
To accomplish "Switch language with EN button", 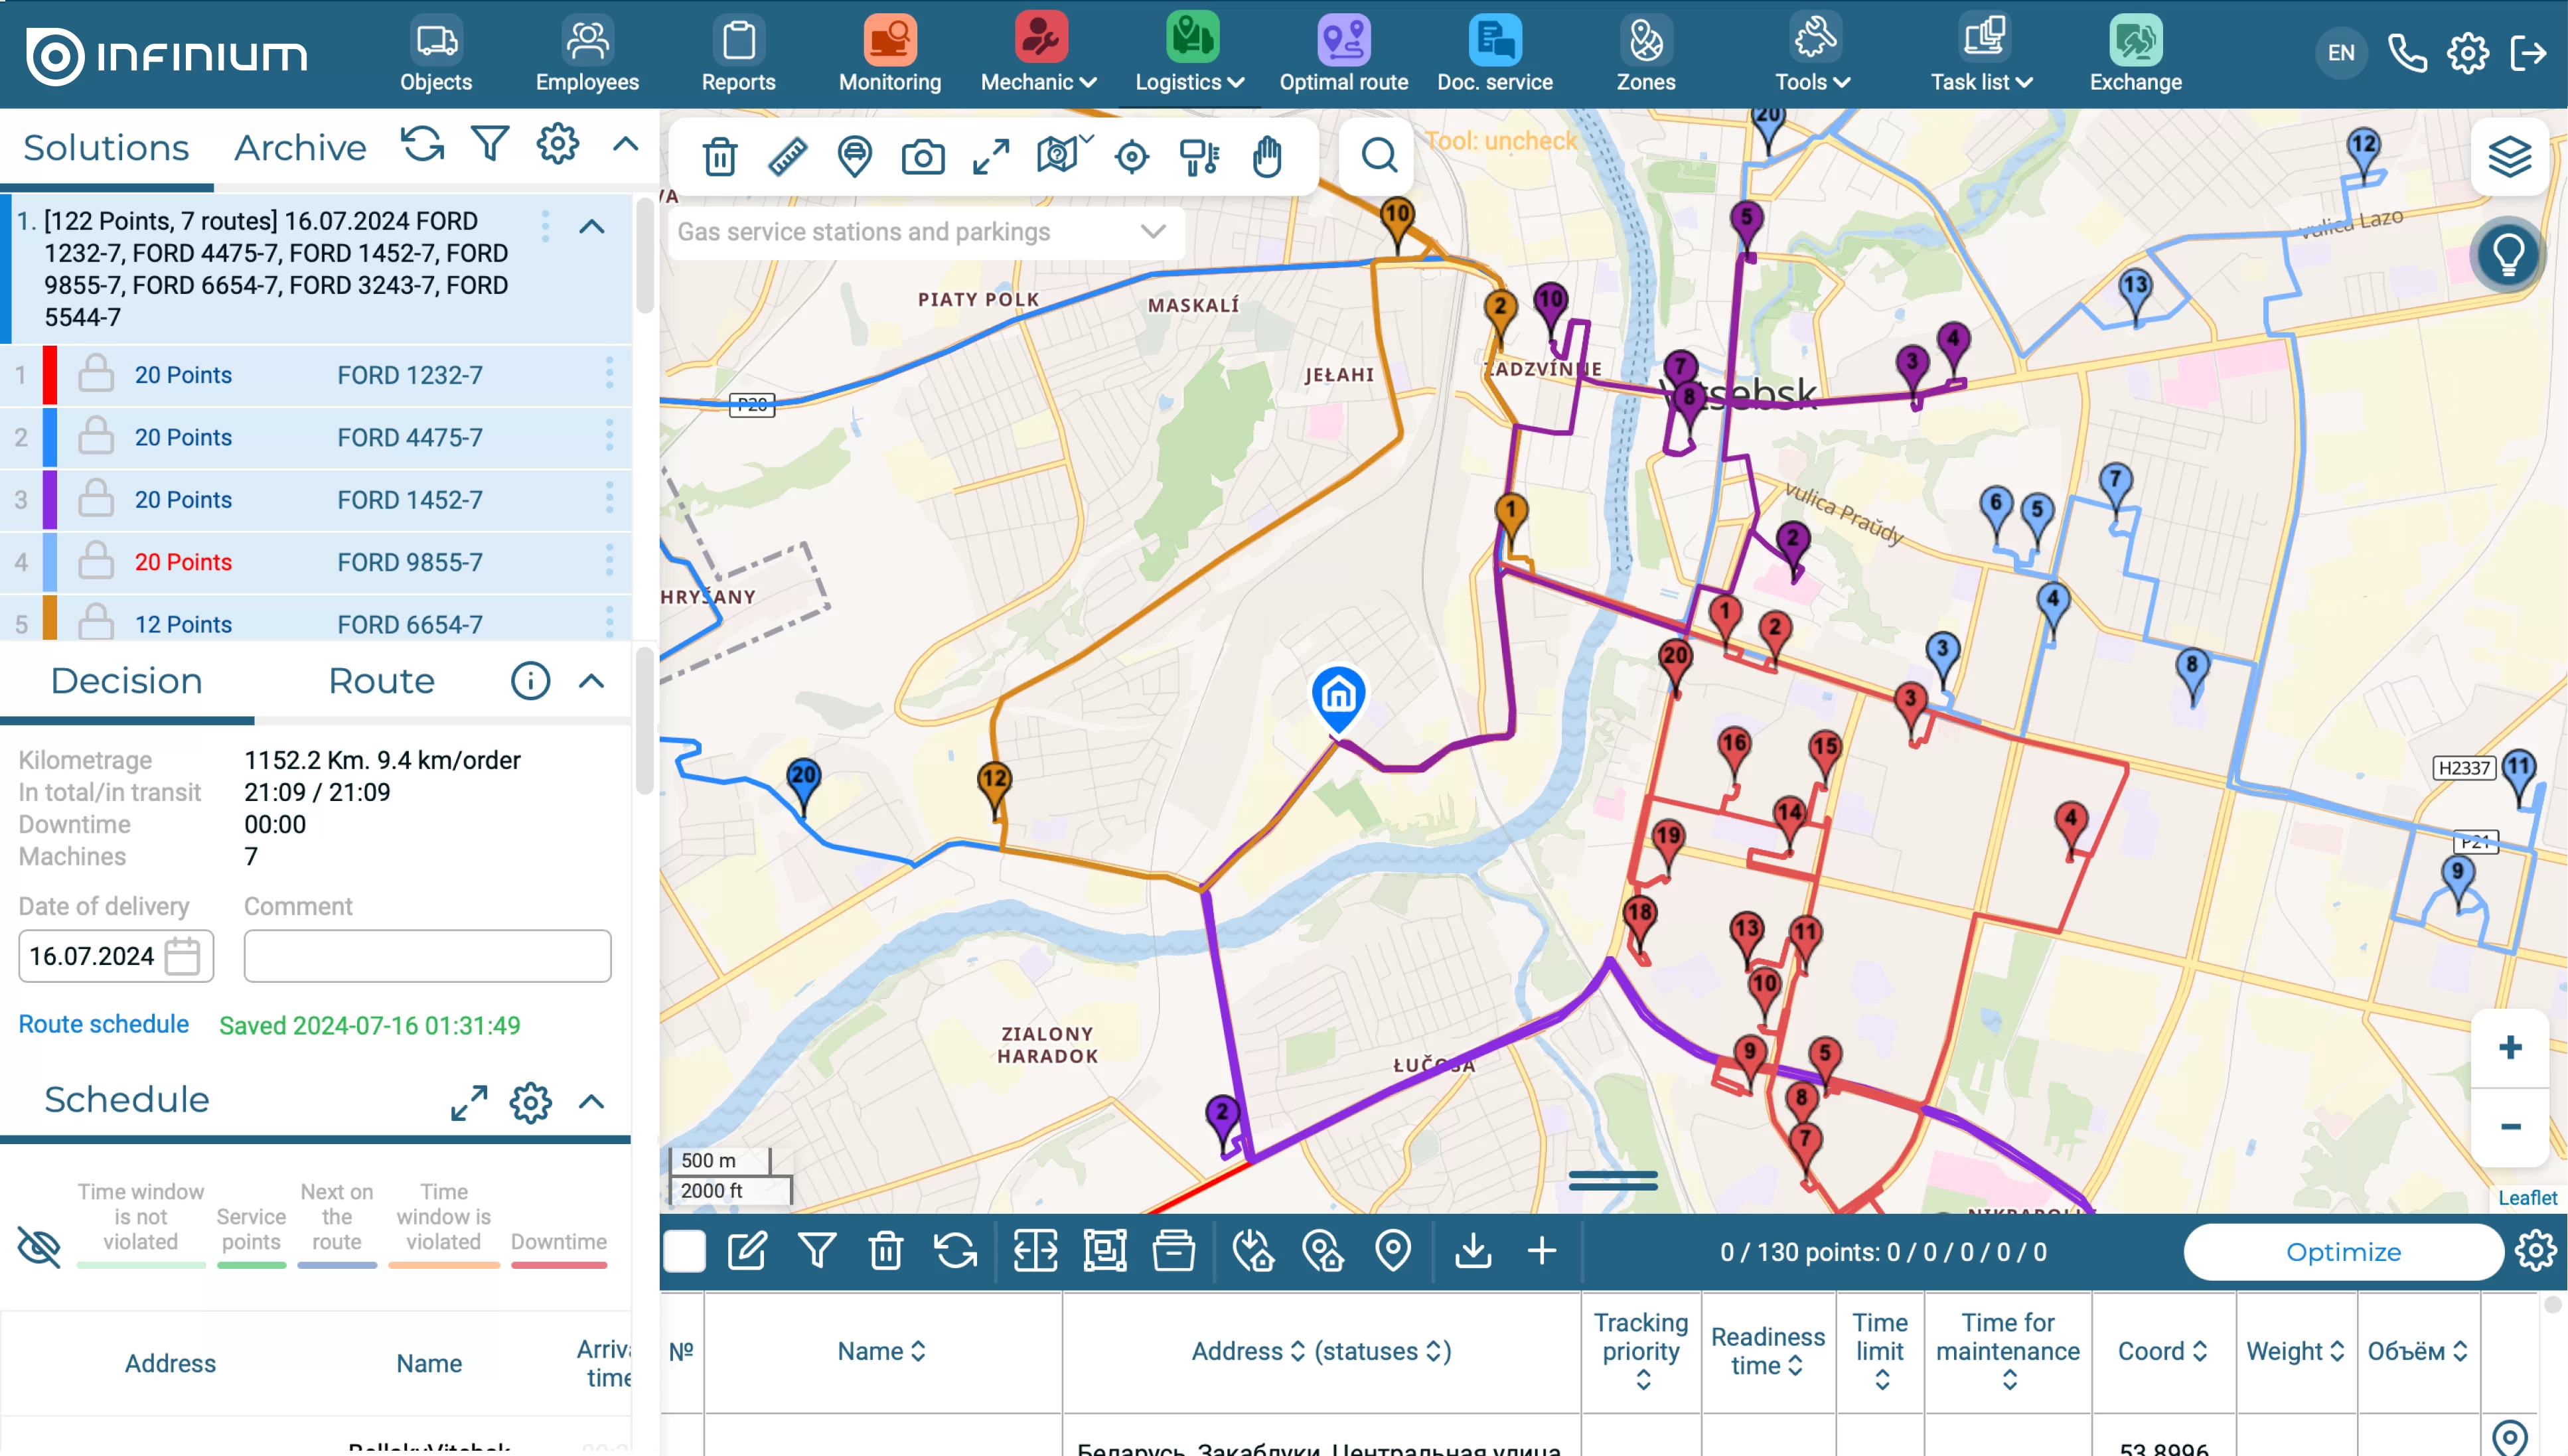I will (x=2341, y=53).
